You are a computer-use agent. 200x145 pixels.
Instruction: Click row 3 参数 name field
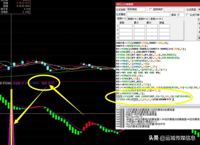coord(126,34)
